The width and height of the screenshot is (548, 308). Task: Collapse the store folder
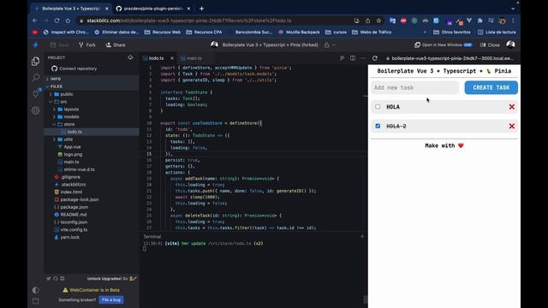coord(69,124)
